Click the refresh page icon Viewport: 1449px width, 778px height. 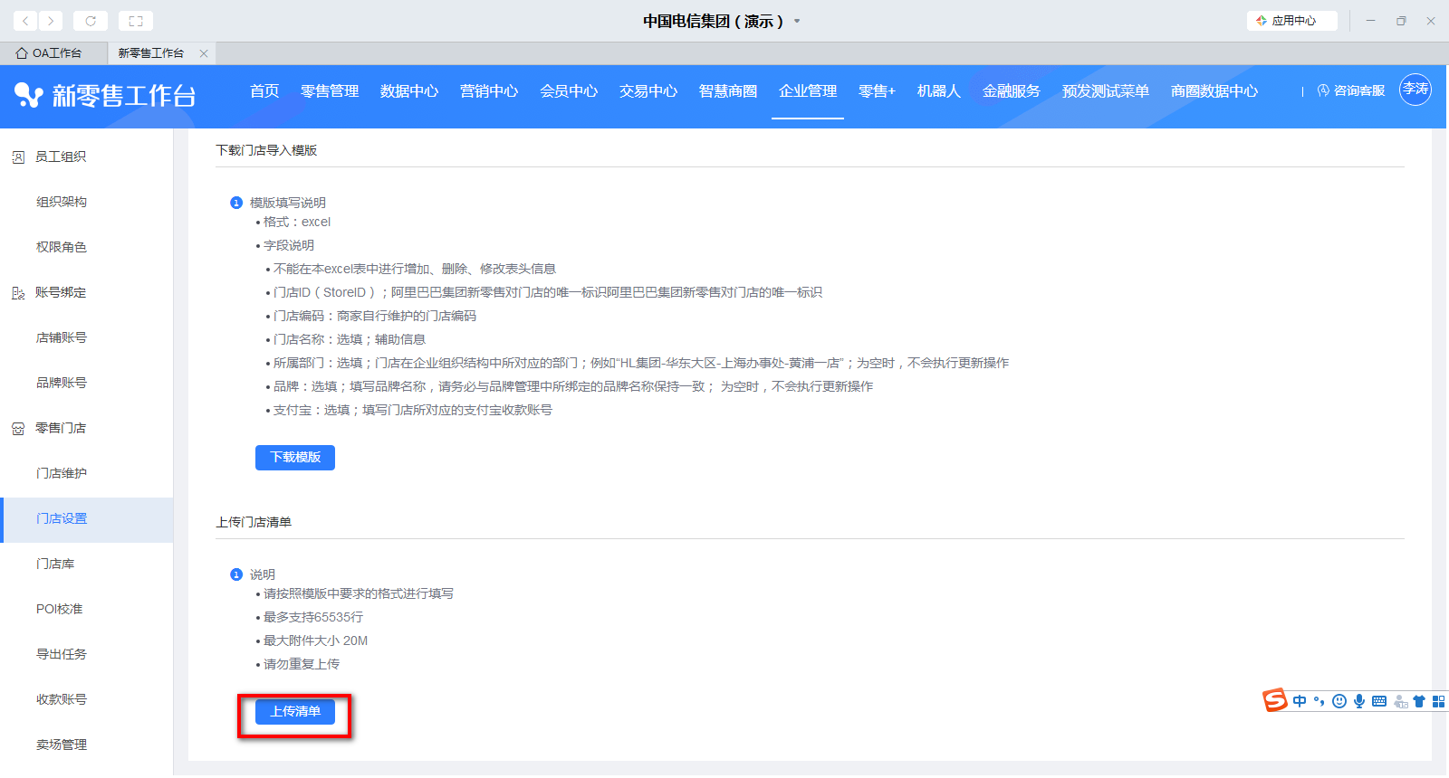(x=91, y=21)
